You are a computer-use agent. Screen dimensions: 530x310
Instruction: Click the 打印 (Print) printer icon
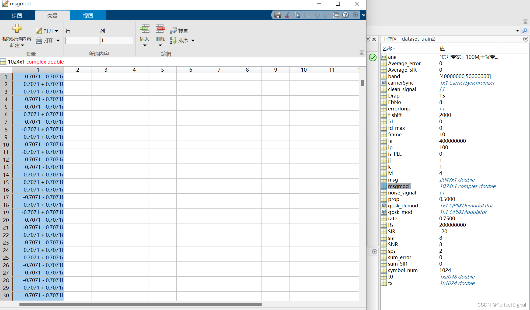(39, 40)
